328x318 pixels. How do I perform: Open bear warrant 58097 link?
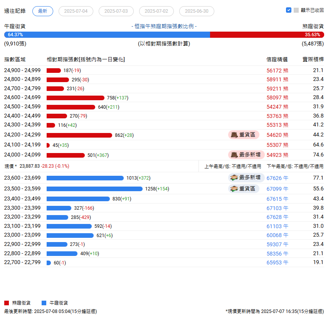click(x=277, y=98)
